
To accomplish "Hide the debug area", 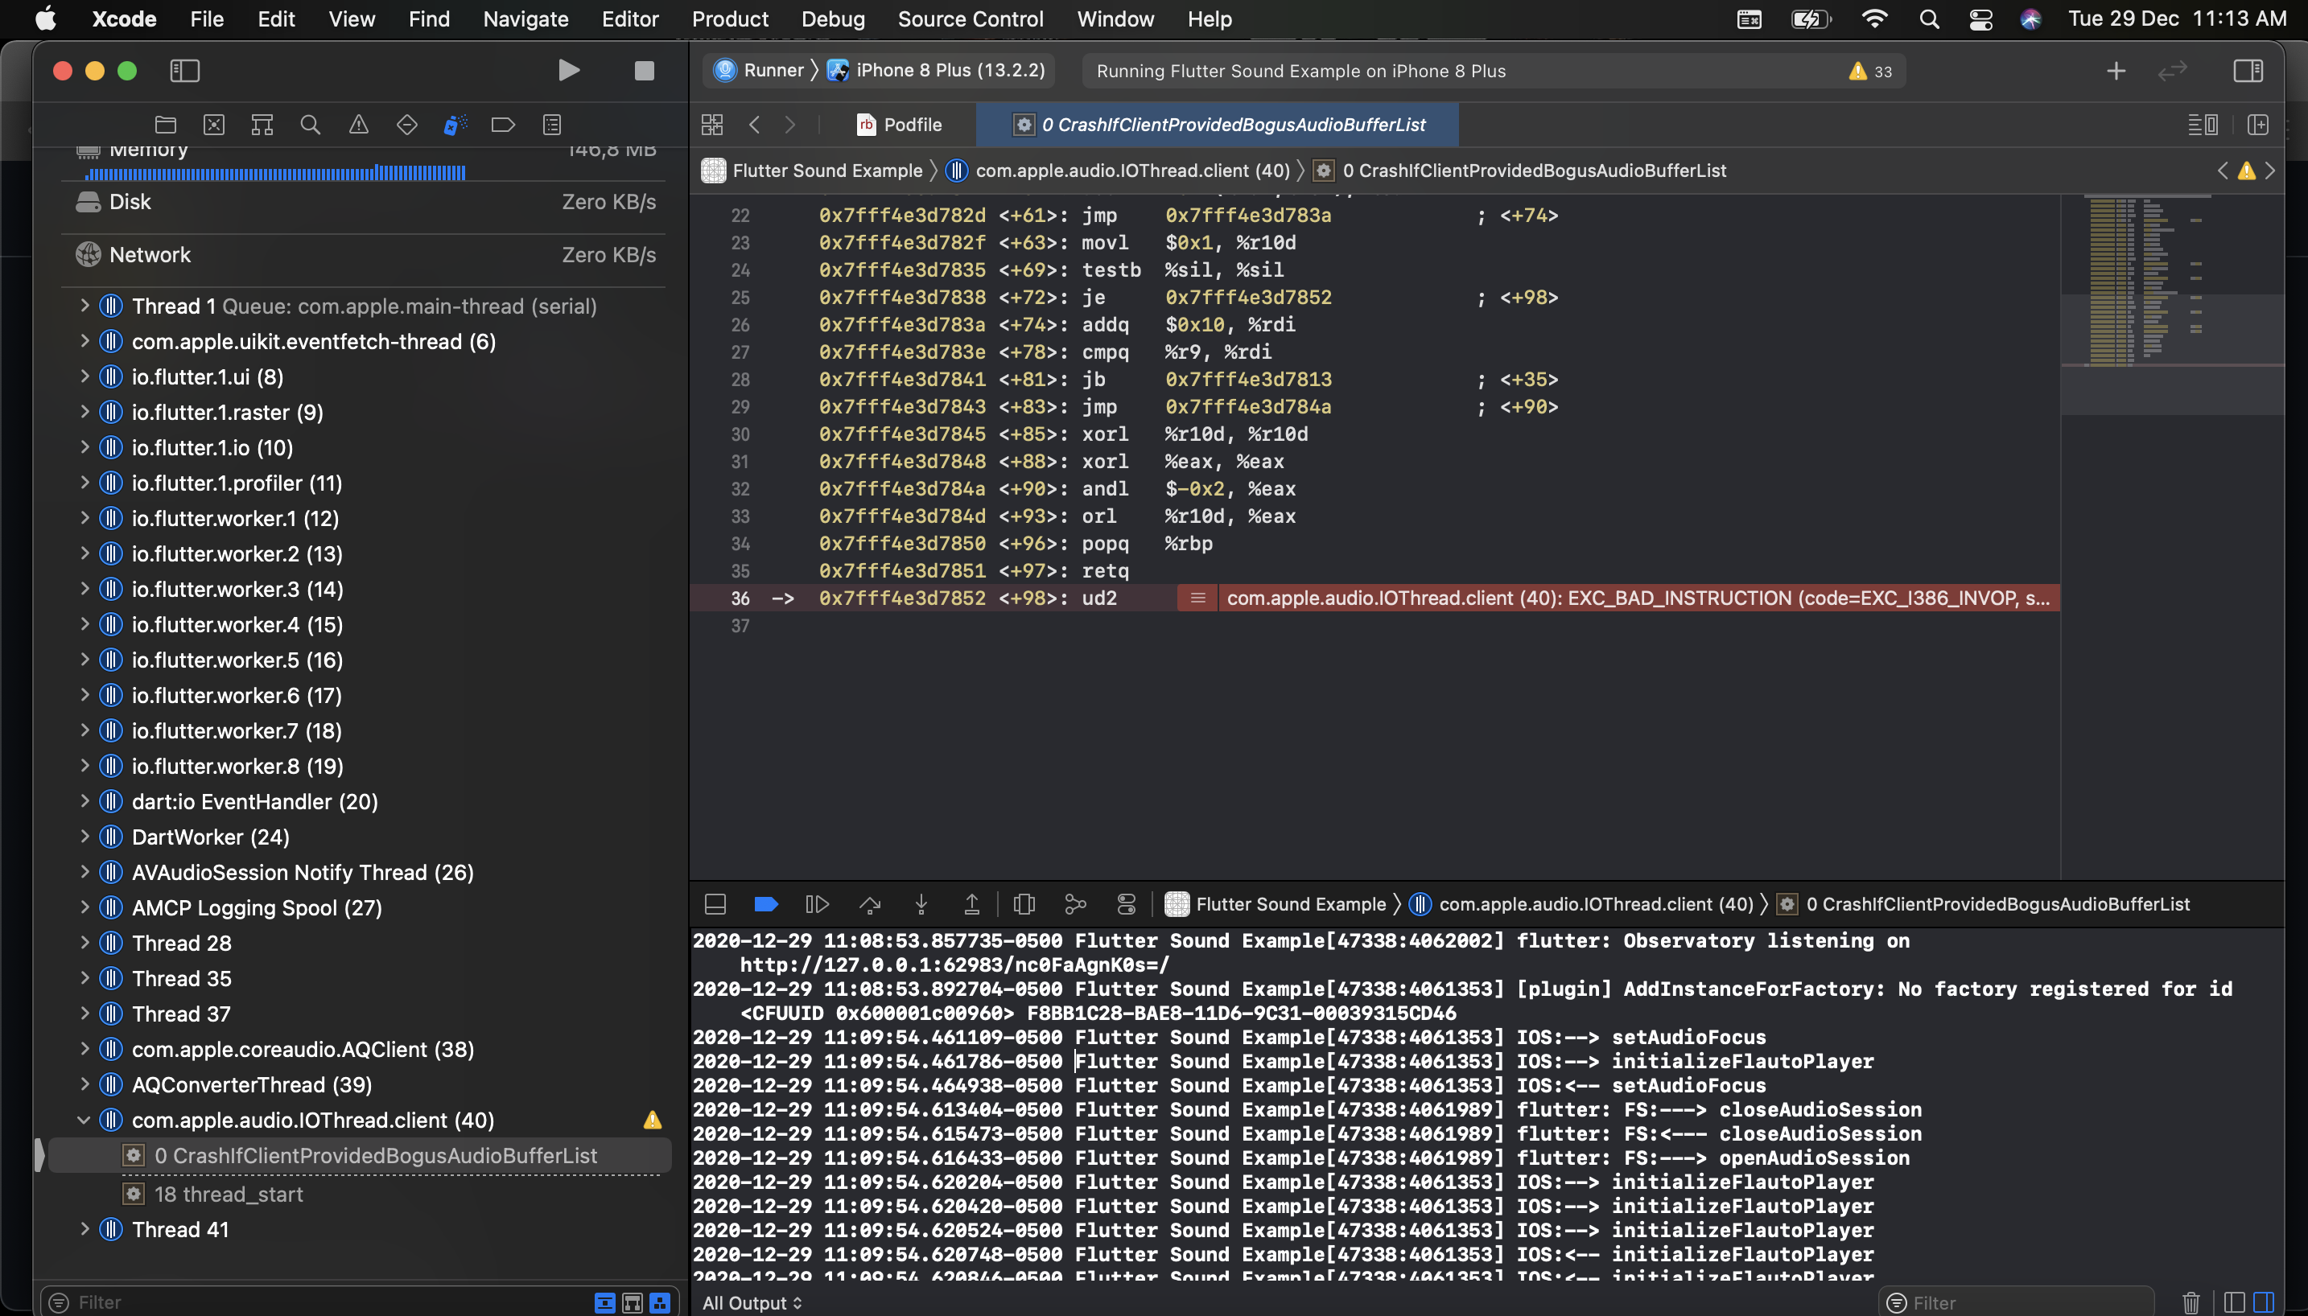I will [x=715, y=904].
